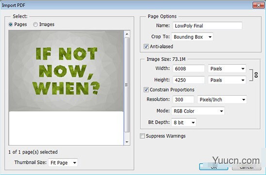
Task: Click the thumbnail list scroll down arrow
Action: click(x=127, y=142)
